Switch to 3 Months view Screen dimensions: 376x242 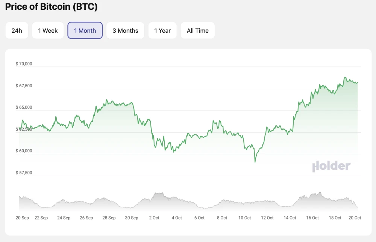point(126,30)
